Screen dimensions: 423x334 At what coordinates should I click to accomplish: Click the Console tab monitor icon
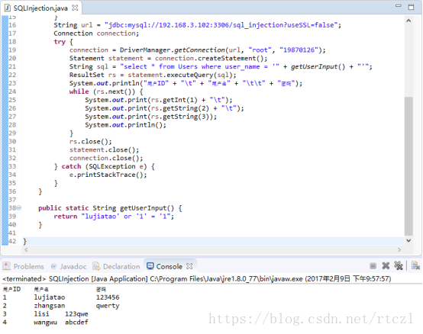coord(150,266)
